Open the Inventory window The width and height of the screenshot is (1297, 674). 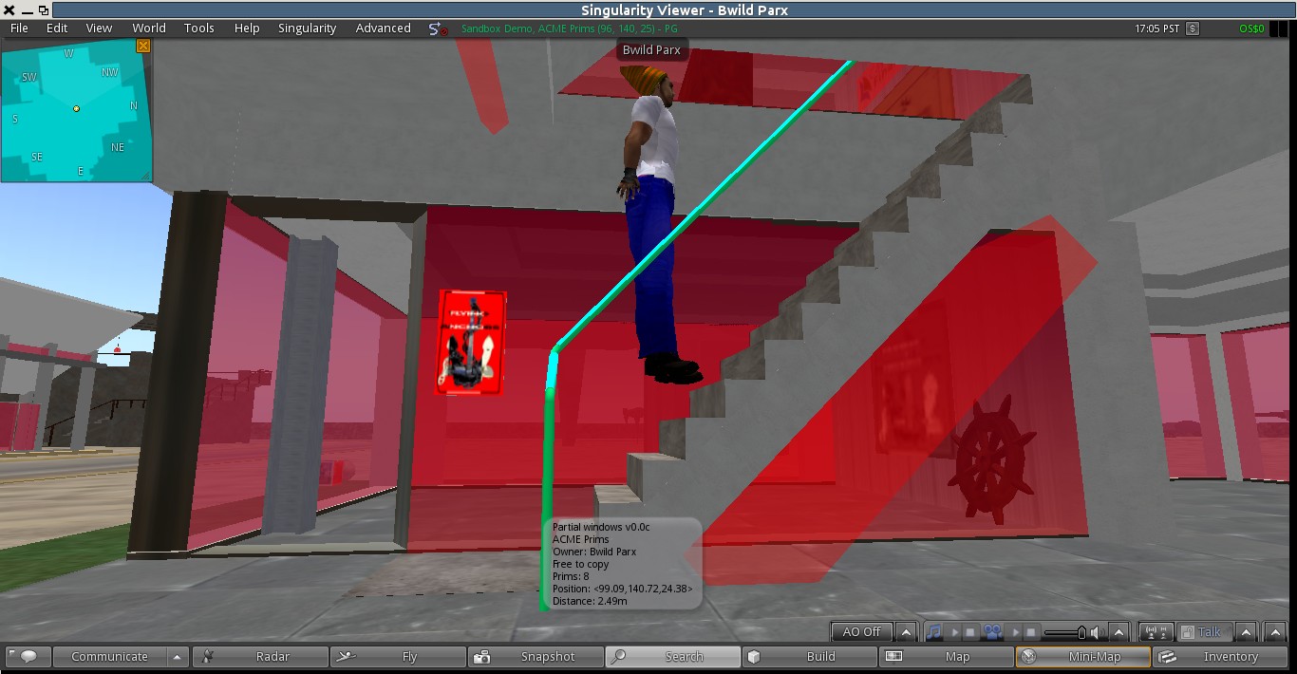pos(1219,656)
